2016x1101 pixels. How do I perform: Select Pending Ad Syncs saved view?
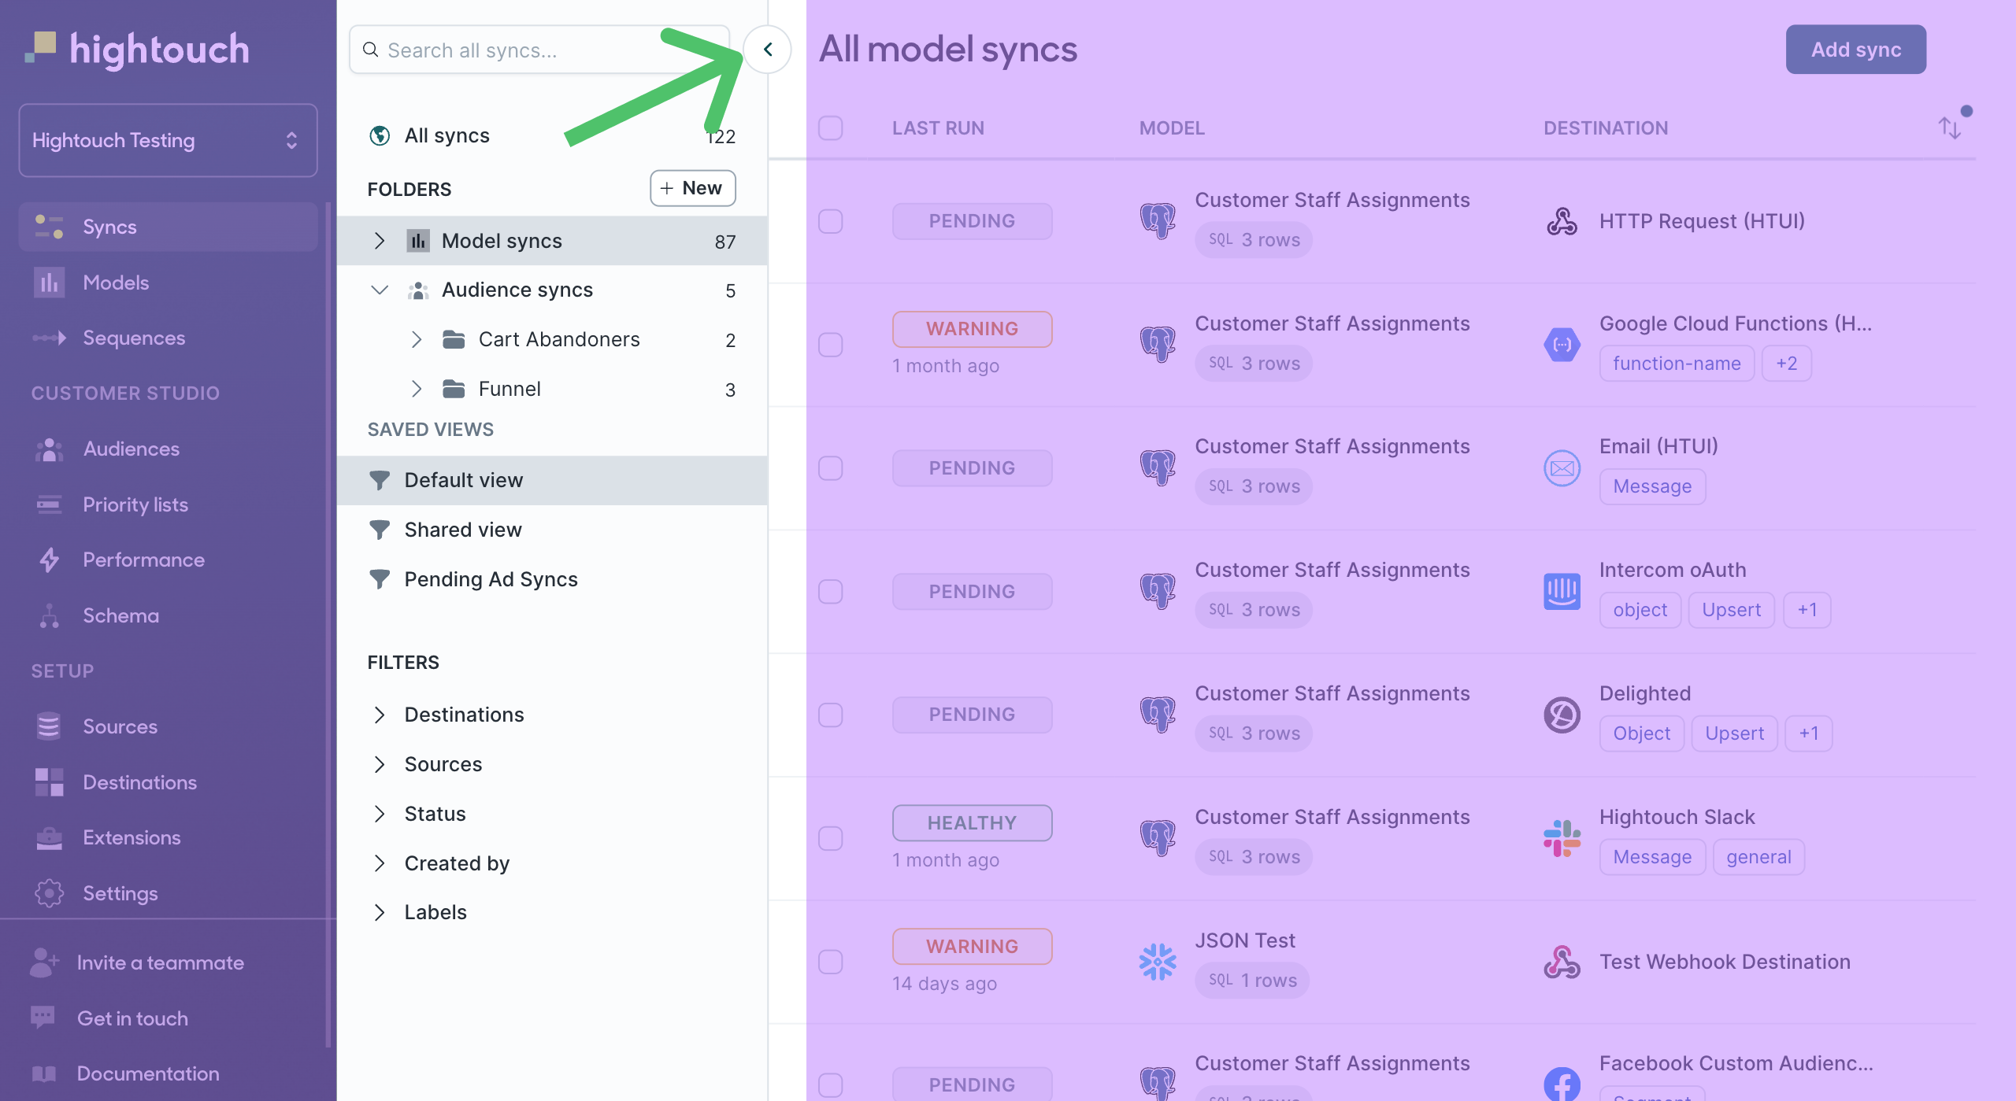[x=491, y=579]
